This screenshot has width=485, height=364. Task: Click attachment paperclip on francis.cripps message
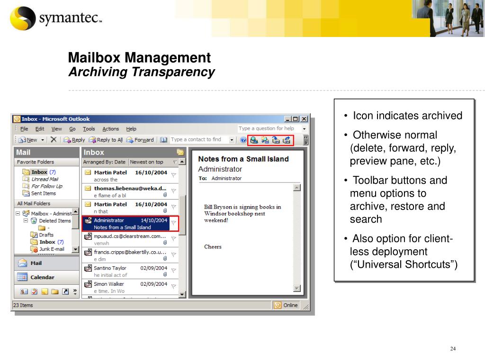[165, 258]
